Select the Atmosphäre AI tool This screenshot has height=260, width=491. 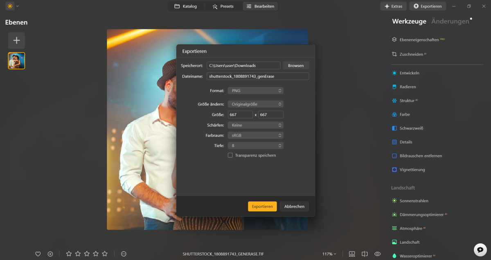[x=412, y=228]
